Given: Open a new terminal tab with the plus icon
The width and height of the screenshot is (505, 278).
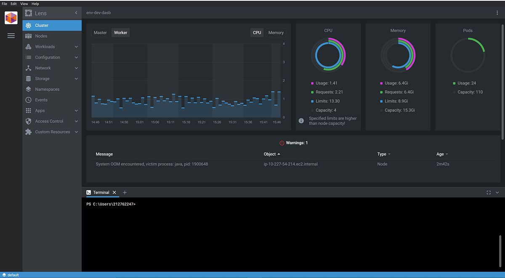Looking at the screenshot, I should [125, 192].
